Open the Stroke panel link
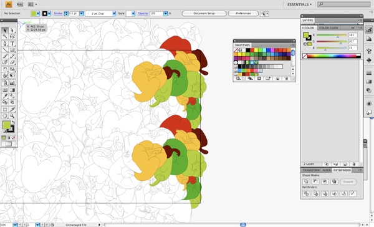The image size is (374, 227). point(58,14)
